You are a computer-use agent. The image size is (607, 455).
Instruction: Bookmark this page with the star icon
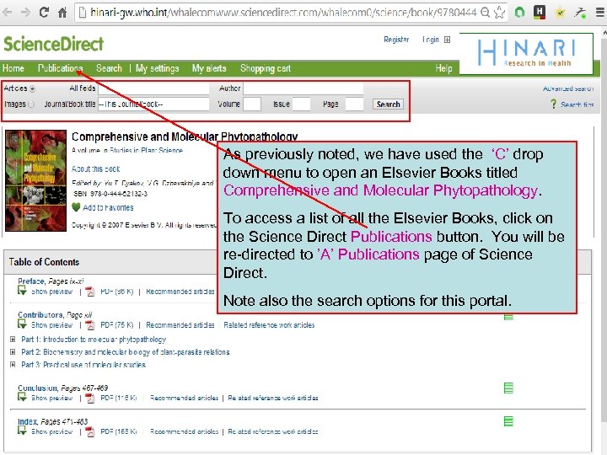point(499,13)
